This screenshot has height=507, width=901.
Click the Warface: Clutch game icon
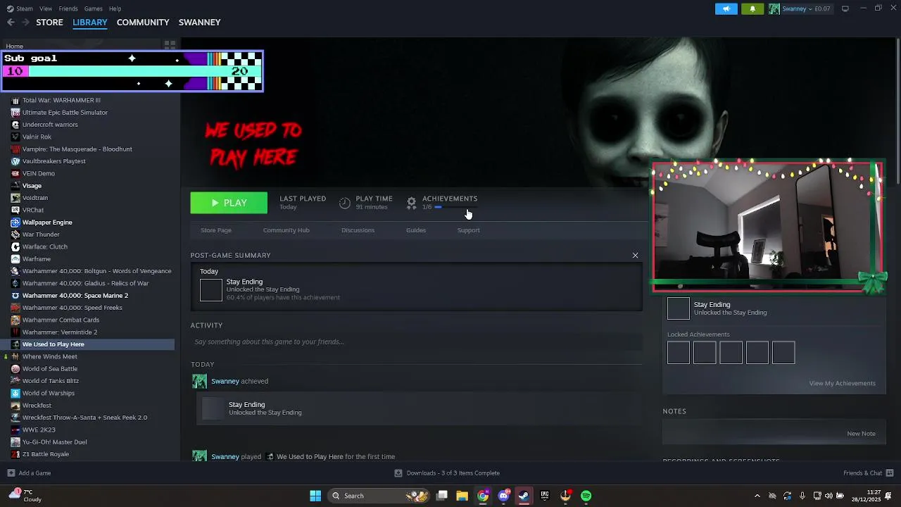[x=15, y=247]
